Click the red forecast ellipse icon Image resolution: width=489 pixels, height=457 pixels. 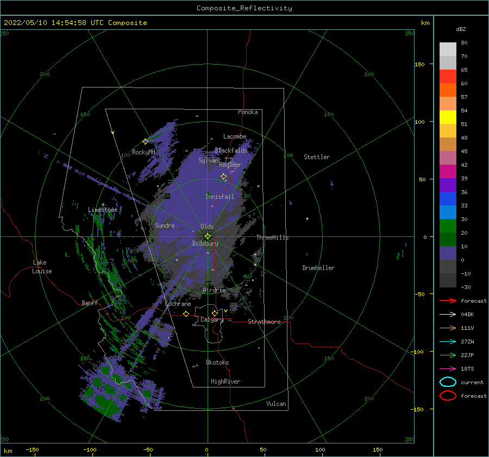click(448, 396)
